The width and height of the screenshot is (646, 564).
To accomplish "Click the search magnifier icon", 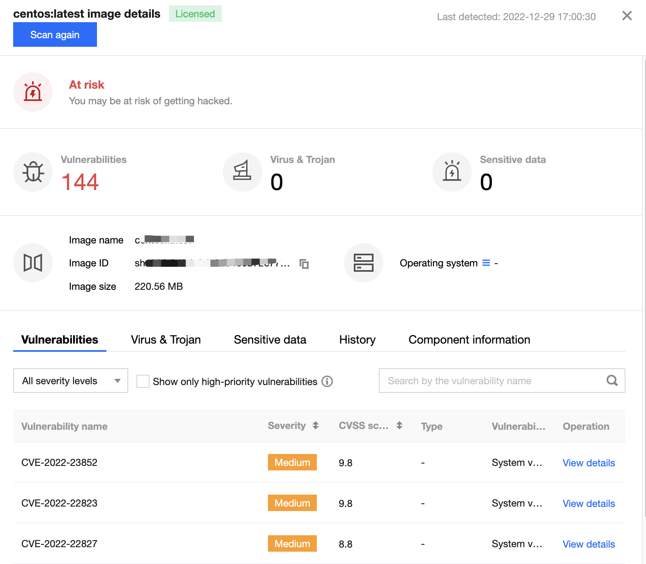I will (x=612, y=381).
